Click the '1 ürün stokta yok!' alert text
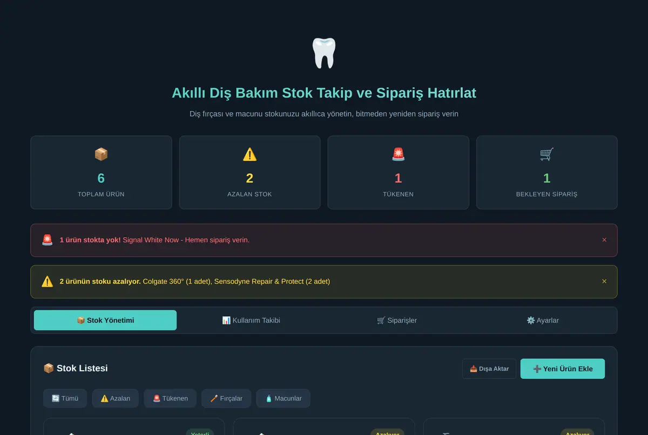 coord(90,240)
